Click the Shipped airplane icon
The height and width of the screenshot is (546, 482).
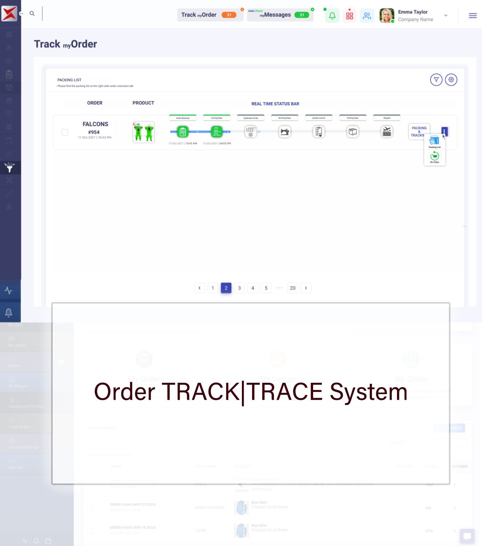[x=387, y=132]
